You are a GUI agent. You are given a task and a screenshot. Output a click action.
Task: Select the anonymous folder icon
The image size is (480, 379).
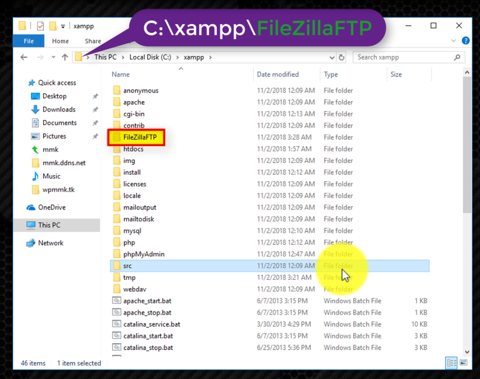(116, 90)
